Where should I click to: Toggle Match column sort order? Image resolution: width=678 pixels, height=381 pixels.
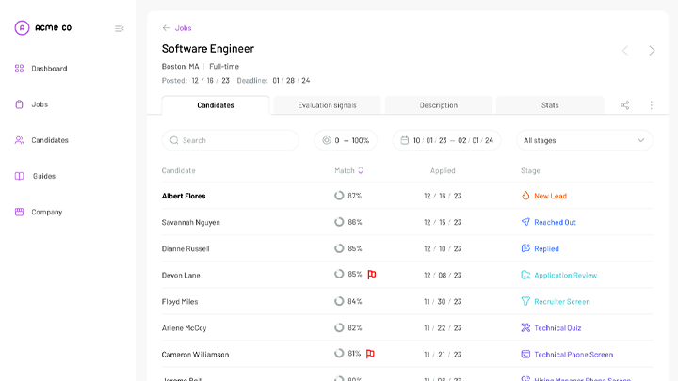pos(360,170)
